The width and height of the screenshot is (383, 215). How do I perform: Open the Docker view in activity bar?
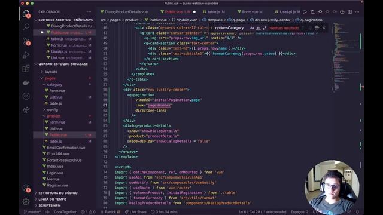click(26, 82)
